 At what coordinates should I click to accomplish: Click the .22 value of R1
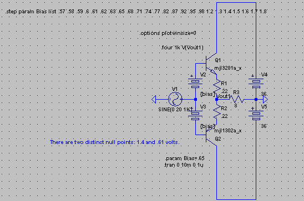click(225, 91)
